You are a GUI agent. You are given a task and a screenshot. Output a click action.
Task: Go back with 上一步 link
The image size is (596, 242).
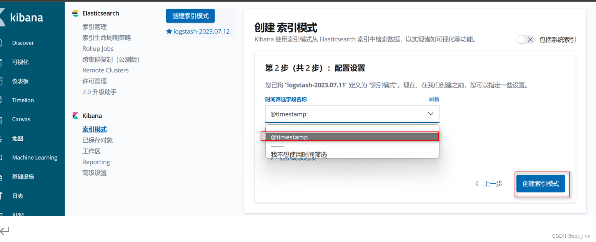coord(489,184)
